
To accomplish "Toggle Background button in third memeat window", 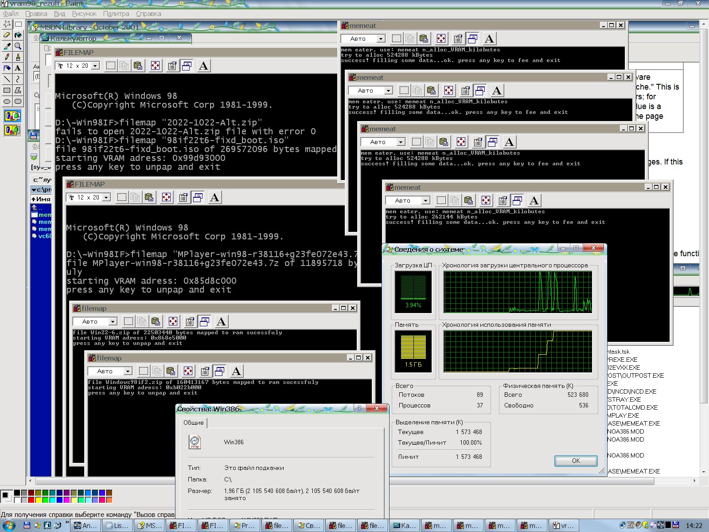I will (492, 142).
